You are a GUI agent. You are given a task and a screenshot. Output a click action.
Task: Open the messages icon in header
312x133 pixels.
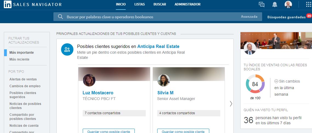point(261,4)
